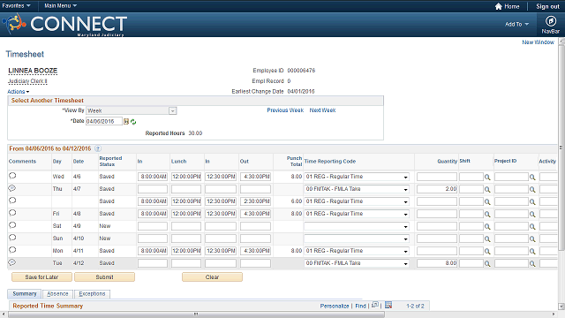Open the help icon beside date range
The image size is (565, 318).
click(98, 148)
